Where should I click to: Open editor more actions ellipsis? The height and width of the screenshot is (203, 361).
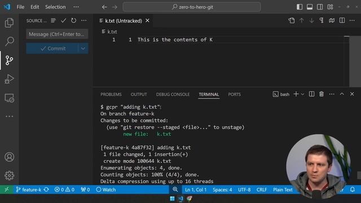pos(352,20)
